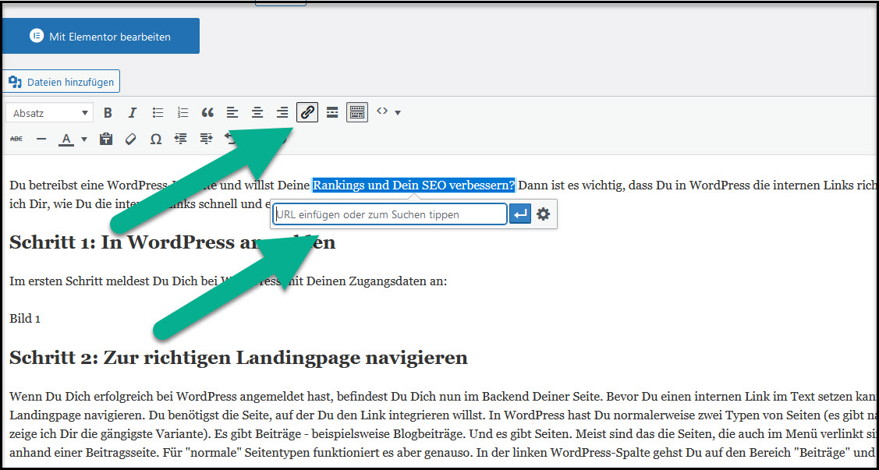Align text left
The image size is (879, 470).
pos(232,113)
